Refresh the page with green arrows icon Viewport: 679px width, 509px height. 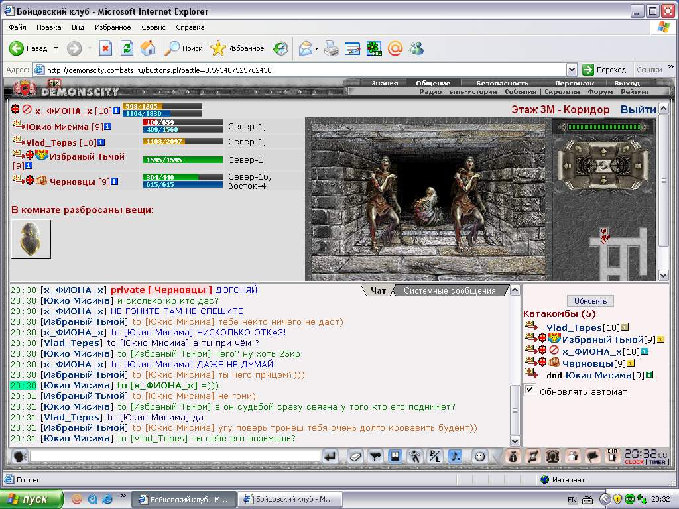click(x=127, y=48)
